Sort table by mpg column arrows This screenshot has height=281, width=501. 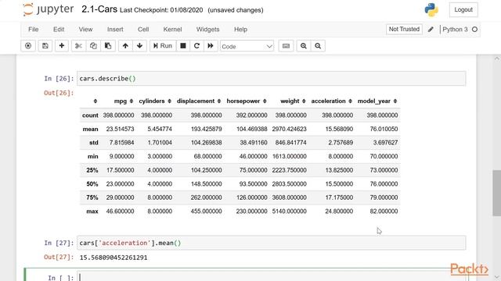pyautogui.click(x=132, y=101)
